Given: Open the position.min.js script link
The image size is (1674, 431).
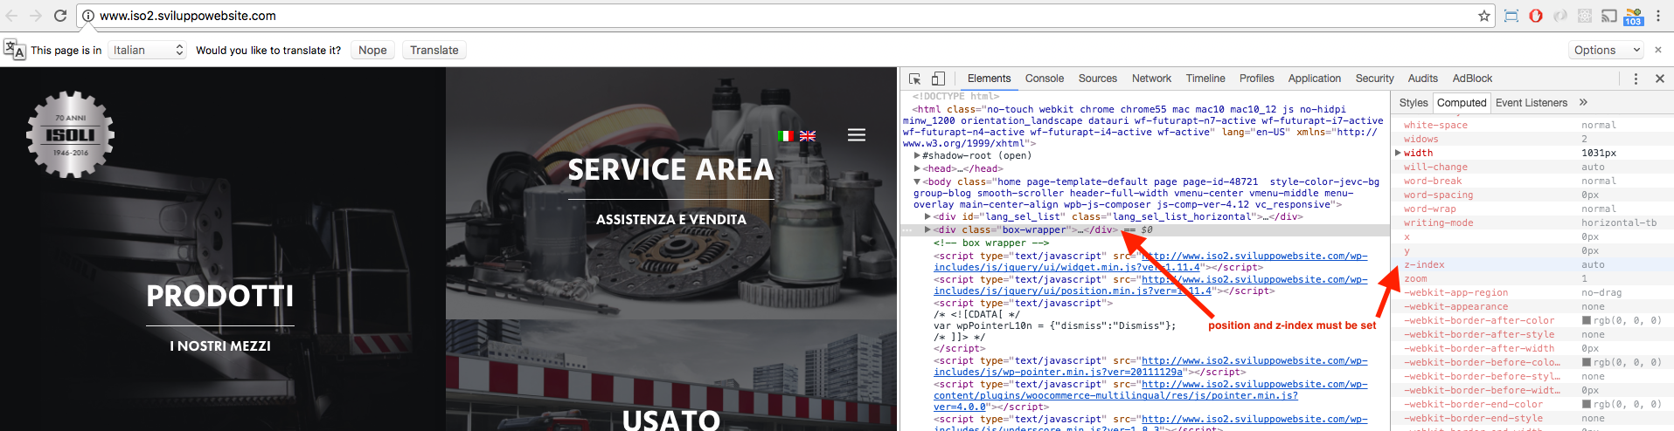Looking at the screenshot, I should click(1150, 285).
